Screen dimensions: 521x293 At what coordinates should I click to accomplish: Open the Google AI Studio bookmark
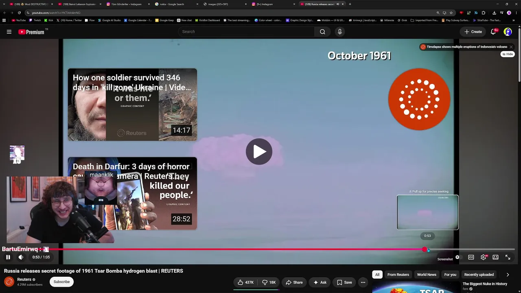point(109,20)
